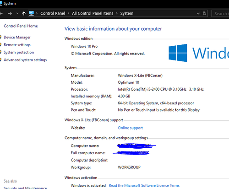The image size is (229, 189).
Task: Click shield icon next to System protection
Action: click(0, 52)
